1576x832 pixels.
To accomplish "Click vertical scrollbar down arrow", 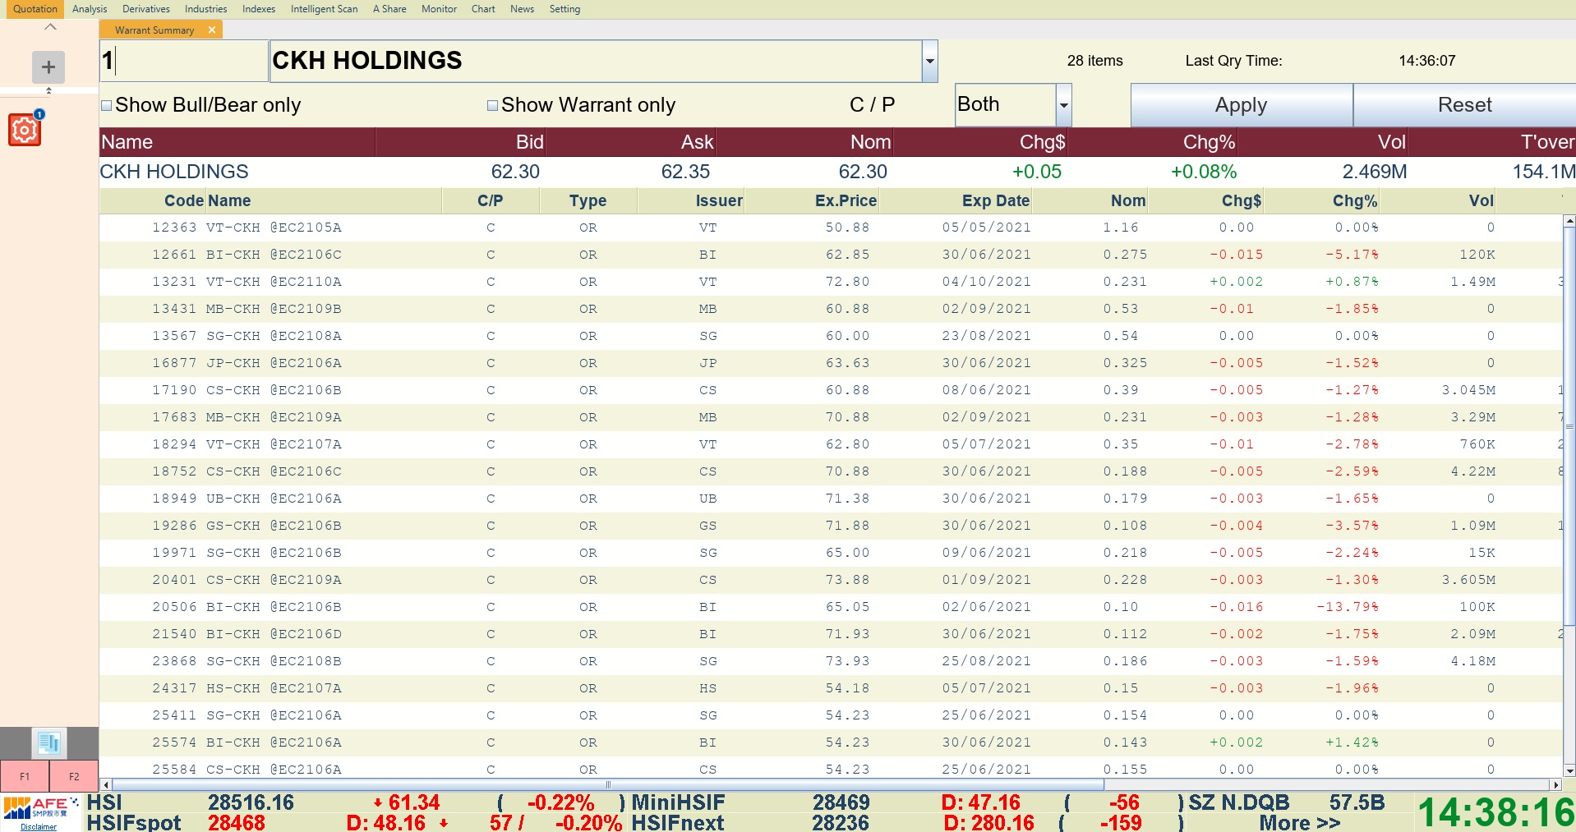I will click(1569, 771).
